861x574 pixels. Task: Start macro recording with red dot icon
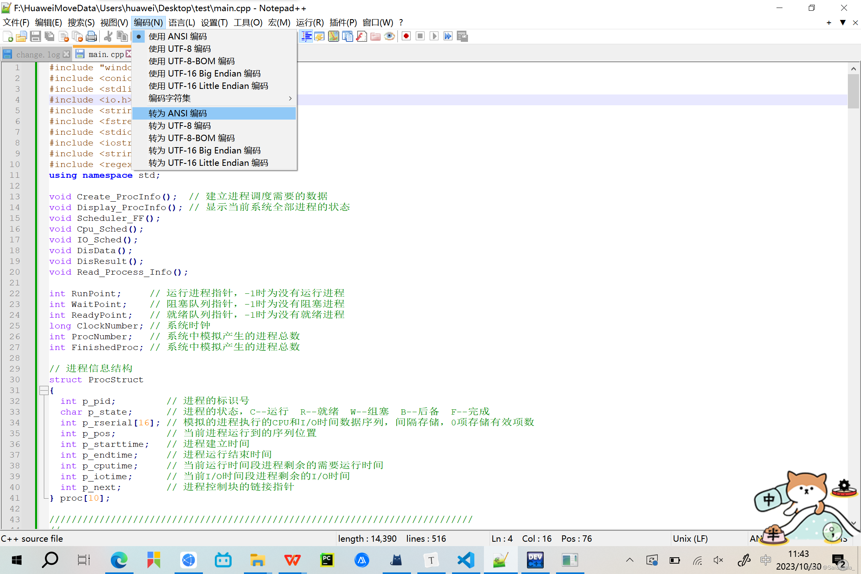[x=406, y=37]
